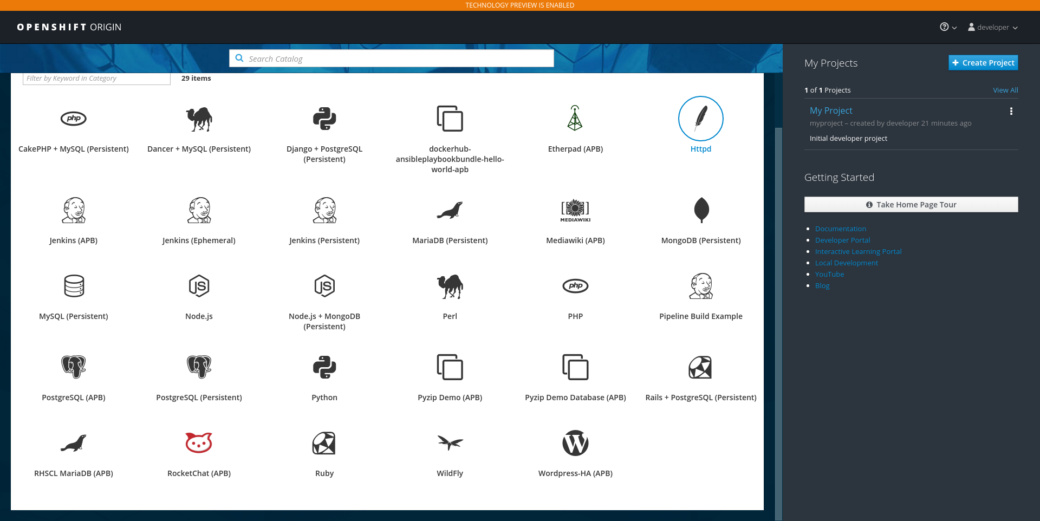Open the help menu dropdown
The image size is (1040, 521).
point(948,27)
